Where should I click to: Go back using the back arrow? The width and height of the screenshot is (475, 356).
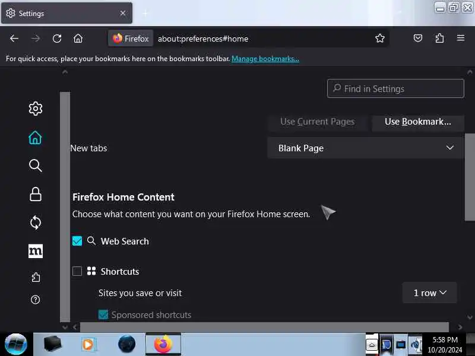(14, 39)
